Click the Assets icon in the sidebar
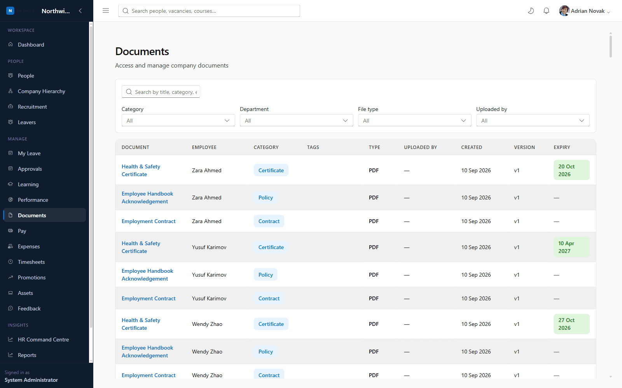This screenshot has width=622, height=388. click(x=10, y=293)
